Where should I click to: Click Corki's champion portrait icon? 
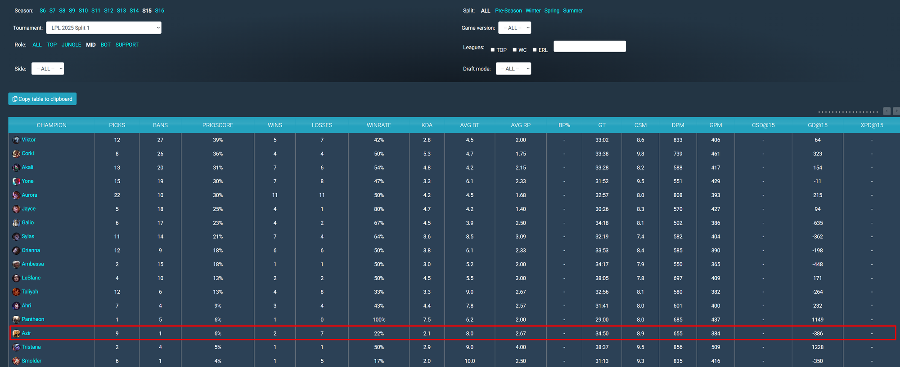tap(16, 154)
